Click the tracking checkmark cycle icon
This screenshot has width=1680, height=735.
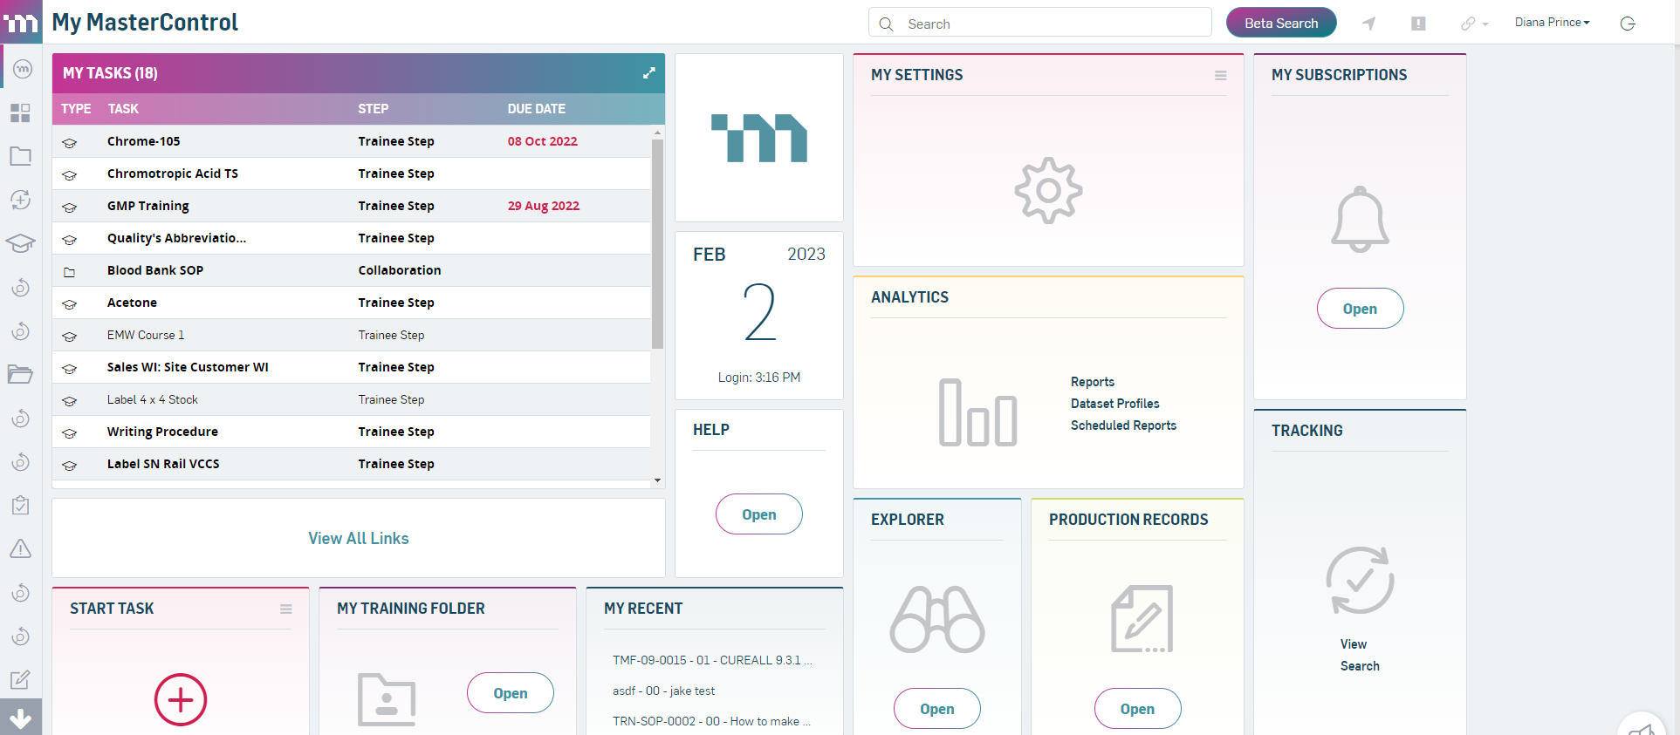tap(1360, 581)
